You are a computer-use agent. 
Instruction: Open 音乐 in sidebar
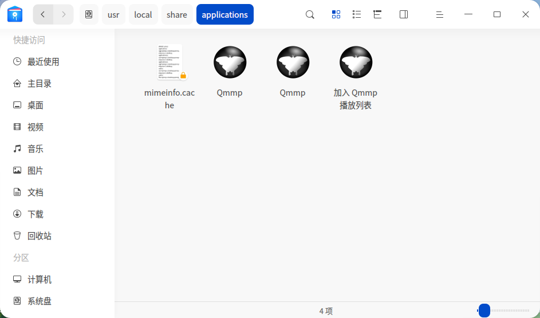tap(57, 148)
